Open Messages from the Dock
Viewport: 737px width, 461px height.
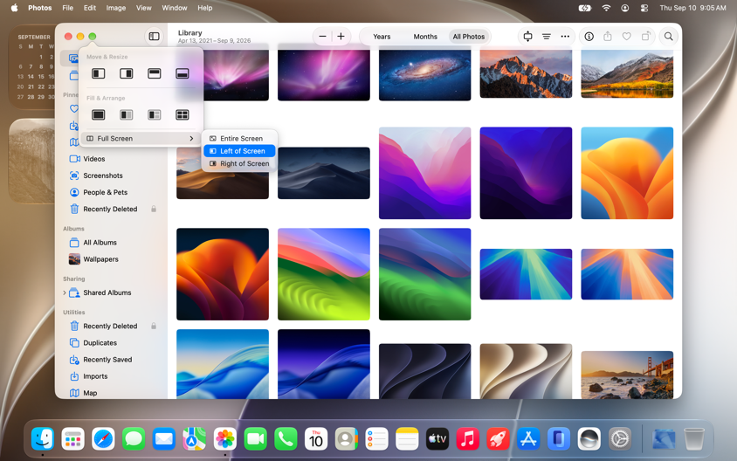[x=134, y=439]
